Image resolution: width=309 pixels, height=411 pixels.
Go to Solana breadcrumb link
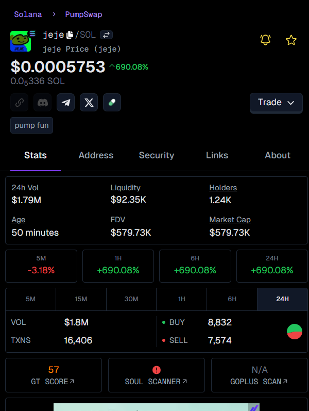click(28, 14)
